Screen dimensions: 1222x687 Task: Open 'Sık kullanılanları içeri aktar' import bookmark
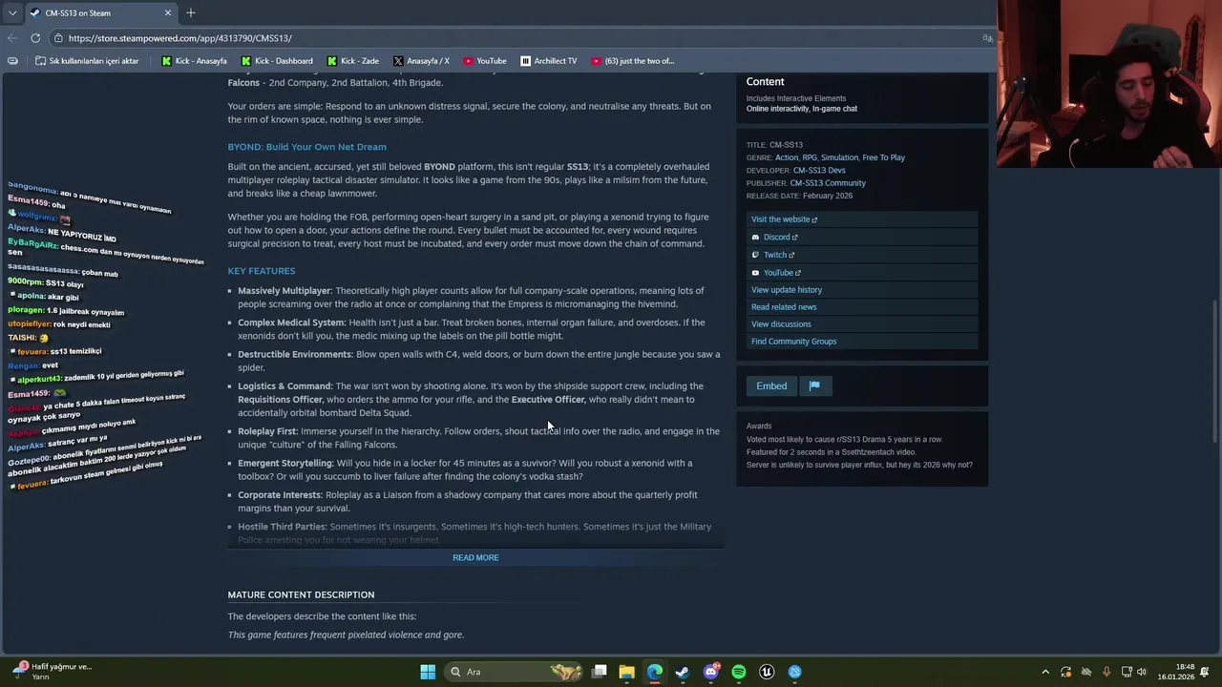87,61
